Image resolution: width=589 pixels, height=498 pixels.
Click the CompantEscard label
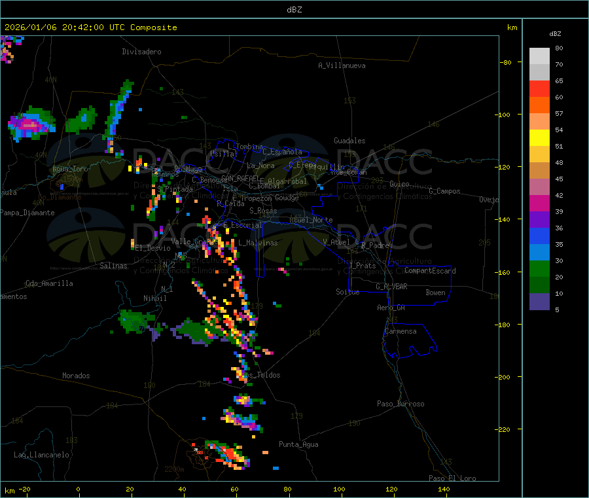pos(430,270)
